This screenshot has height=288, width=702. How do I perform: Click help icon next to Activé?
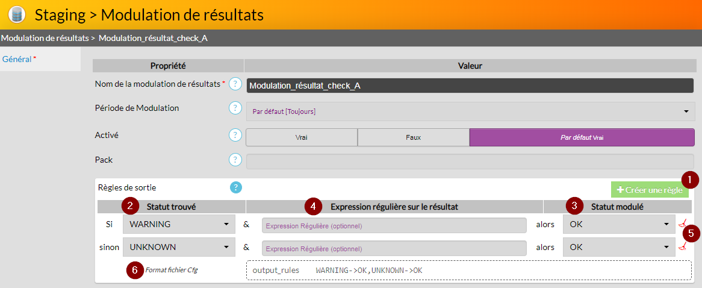(235, 136)
